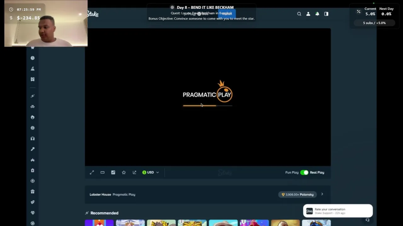The image size is (403, 226).
Task: Click the Fun Play label
Action: (x=292, y=172)
